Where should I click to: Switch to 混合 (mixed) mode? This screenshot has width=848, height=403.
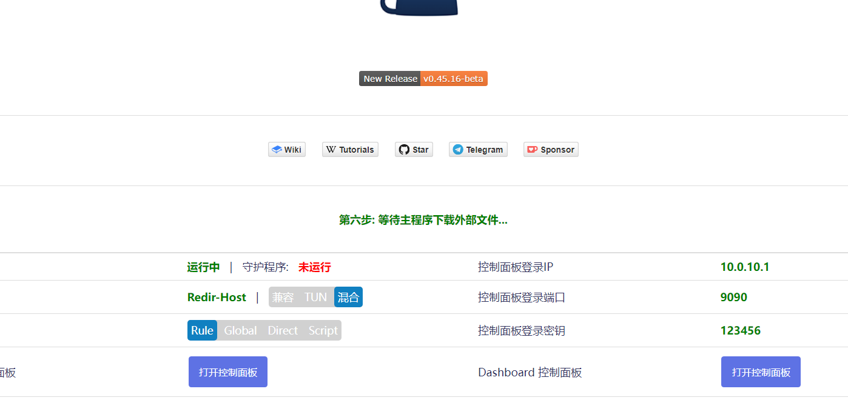pos(348,297)
